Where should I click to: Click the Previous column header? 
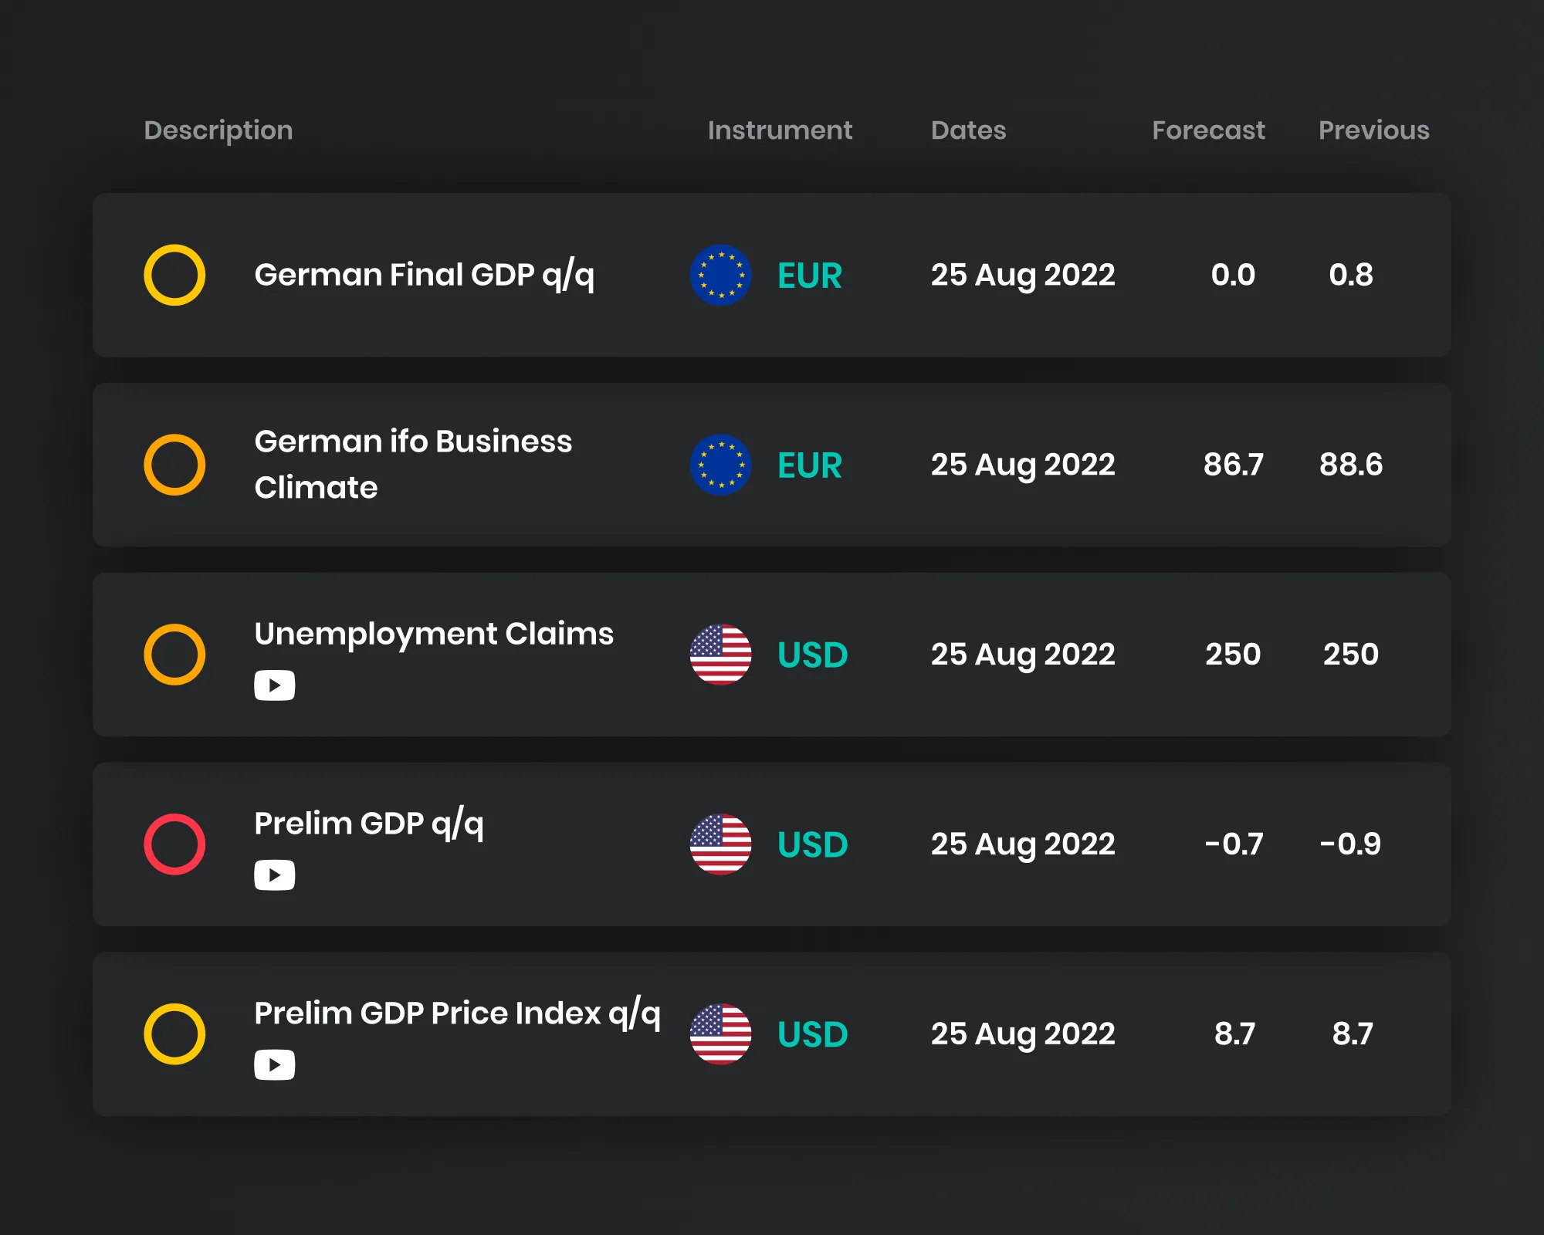[x=1374, y=130]
